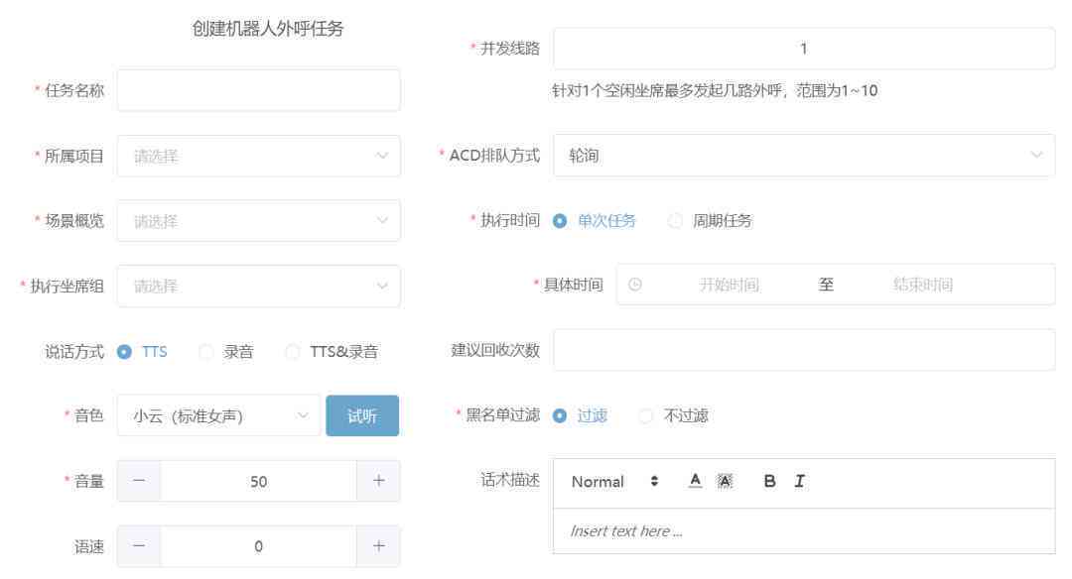Viewport: 1072px width, 579px height.
Task: Click the 试听 preview button
Action: click(362, 415)
